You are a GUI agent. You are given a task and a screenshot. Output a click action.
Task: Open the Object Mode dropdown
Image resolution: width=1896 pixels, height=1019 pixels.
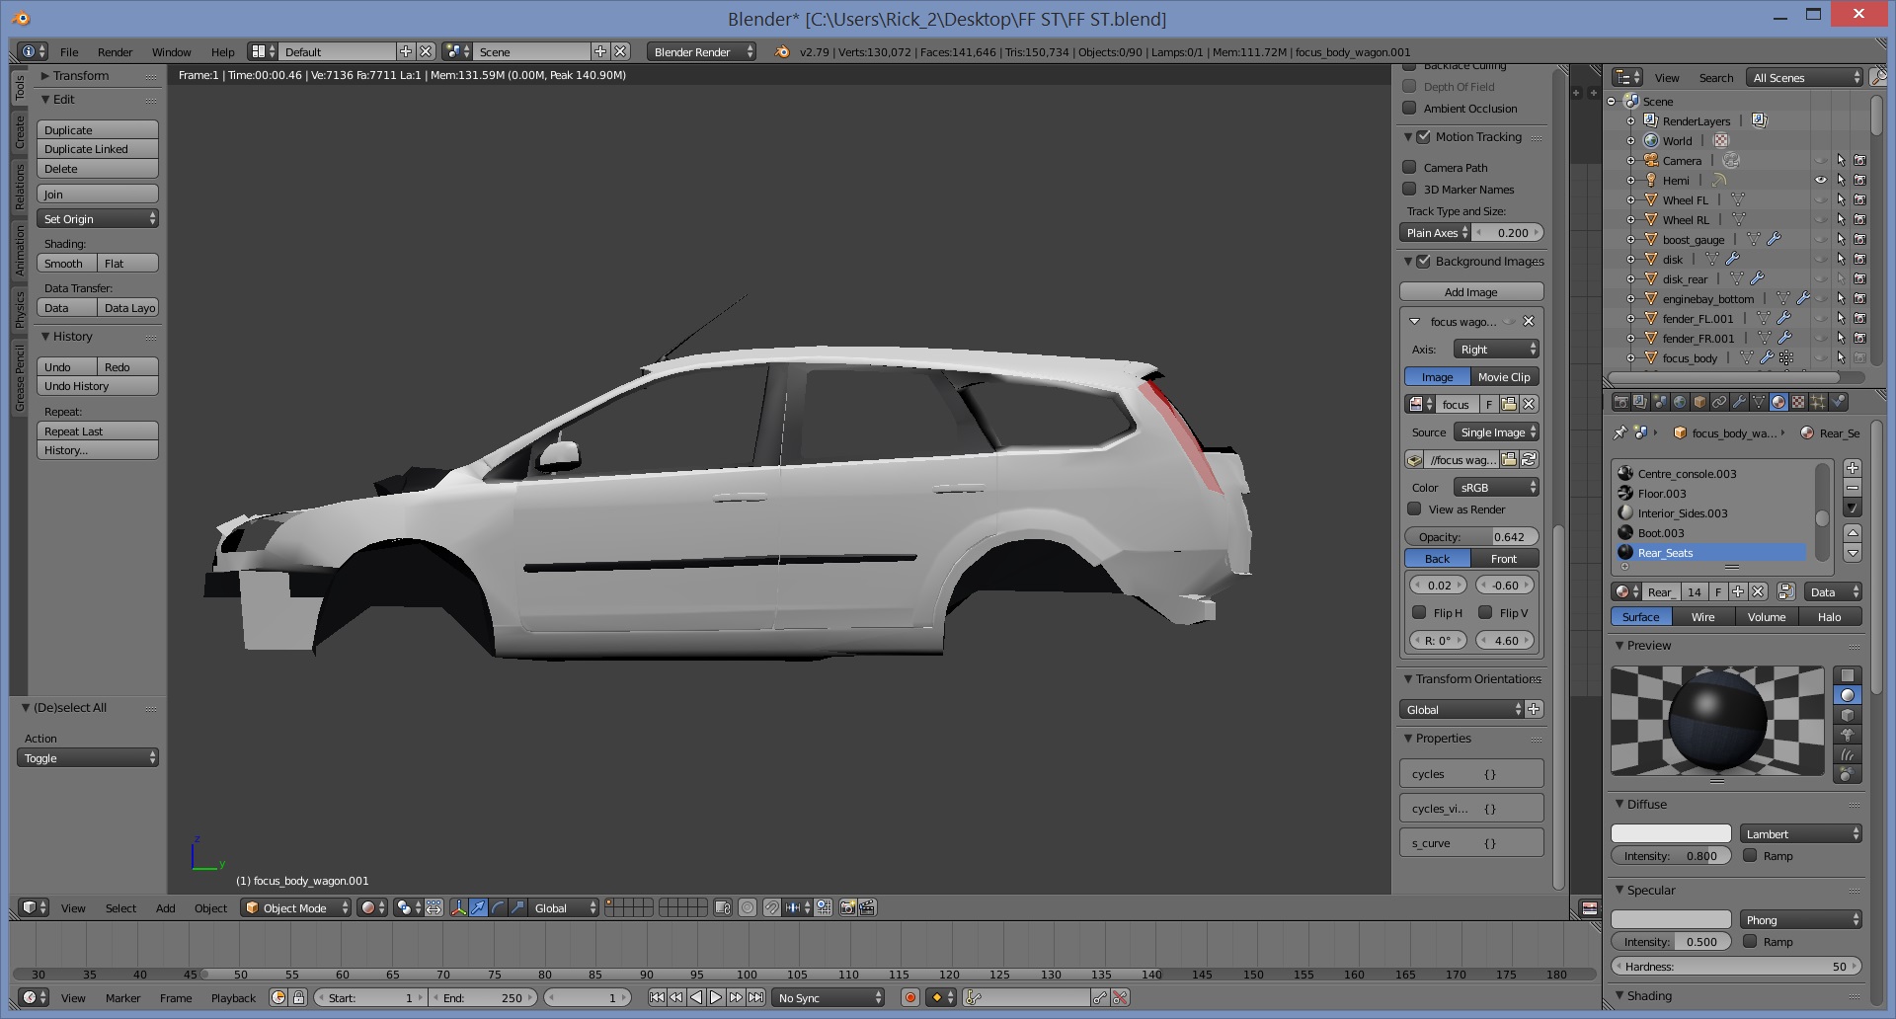[296, 908]
